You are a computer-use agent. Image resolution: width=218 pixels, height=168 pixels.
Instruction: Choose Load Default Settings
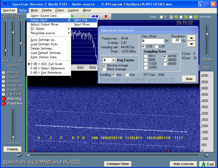click(x=49, y=53)
